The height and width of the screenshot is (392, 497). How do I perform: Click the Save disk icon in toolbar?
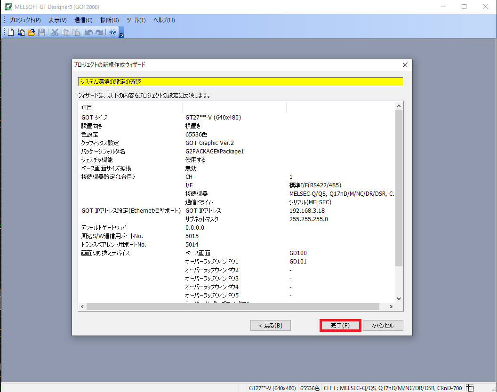42,32
